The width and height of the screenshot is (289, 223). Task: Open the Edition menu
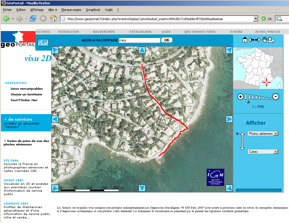21,10
